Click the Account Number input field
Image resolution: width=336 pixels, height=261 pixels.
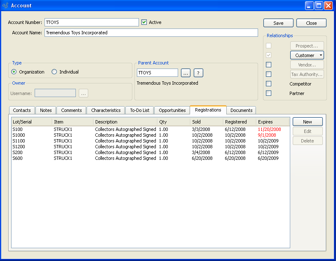[92, 22]
